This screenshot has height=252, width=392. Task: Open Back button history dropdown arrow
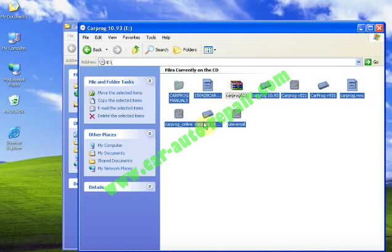[x=107, y=50]
